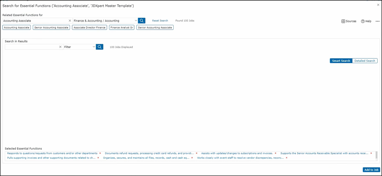Screen dimensions: 382x176
Task: Click into the Search in Results input
Action: pyautogui.click(x=32, y=47)
